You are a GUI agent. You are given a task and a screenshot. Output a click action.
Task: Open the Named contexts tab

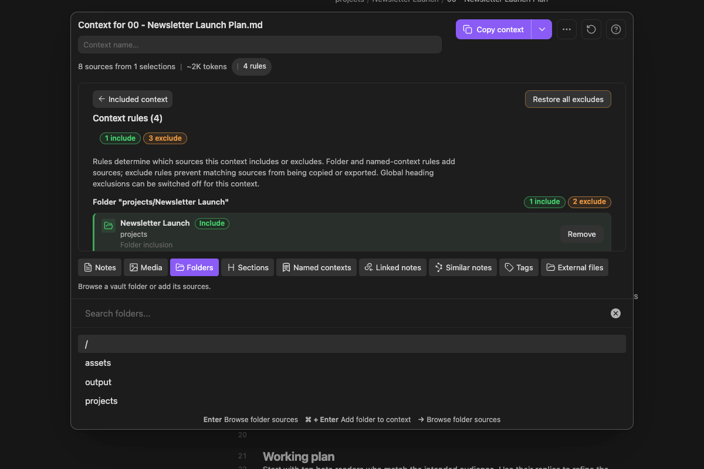coord(316,267)
